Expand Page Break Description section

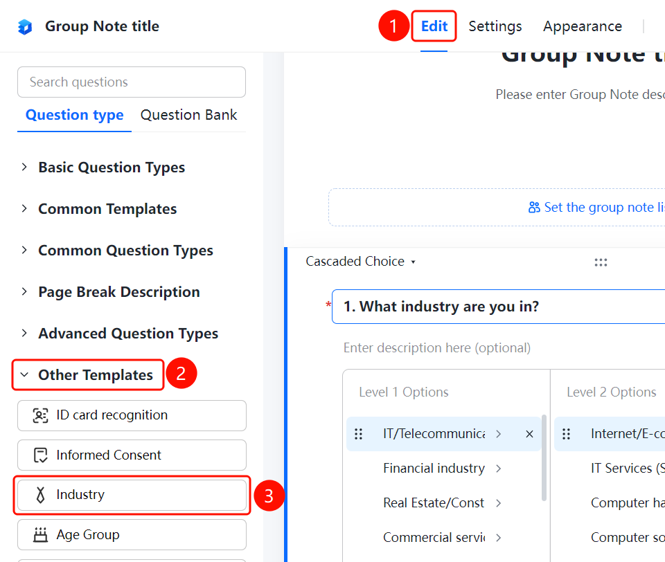pyautogui.click(x=24, y=291)
